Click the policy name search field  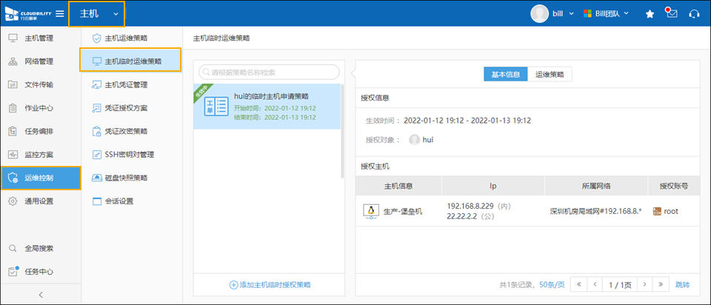click(270, 72)
